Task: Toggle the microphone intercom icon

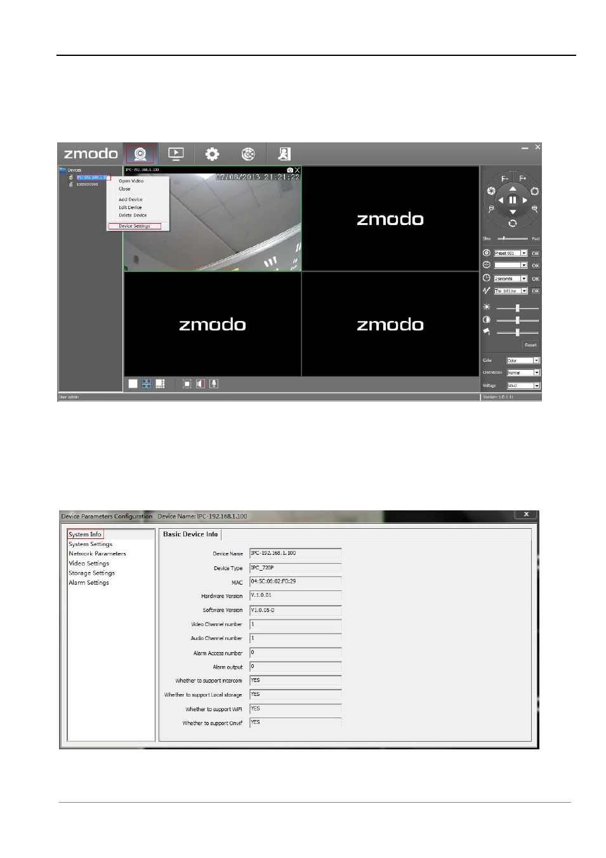Action: point(214,384)
